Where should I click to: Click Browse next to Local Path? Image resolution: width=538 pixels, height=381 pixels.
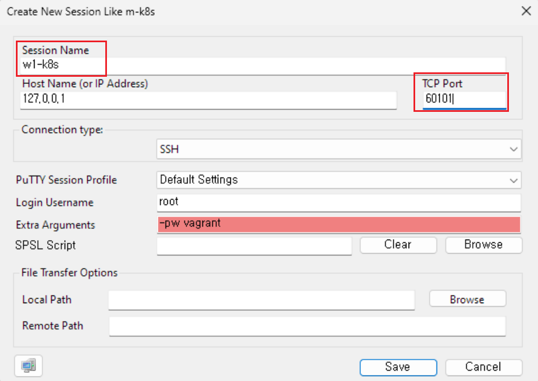468,299
